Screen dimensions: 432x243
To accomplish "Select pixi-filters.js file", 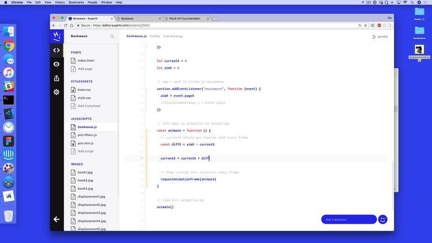I will 87,135.
